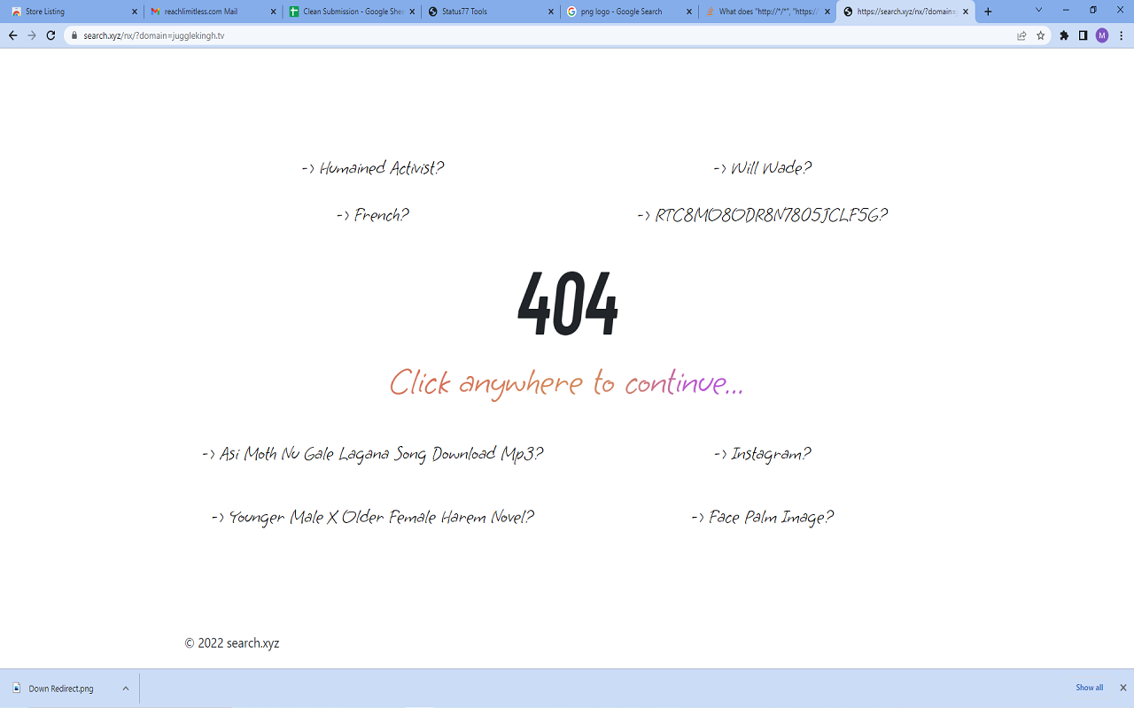Click the M profile avatar icon
The image size is (1134, 708).
[x=1101, y=36]
